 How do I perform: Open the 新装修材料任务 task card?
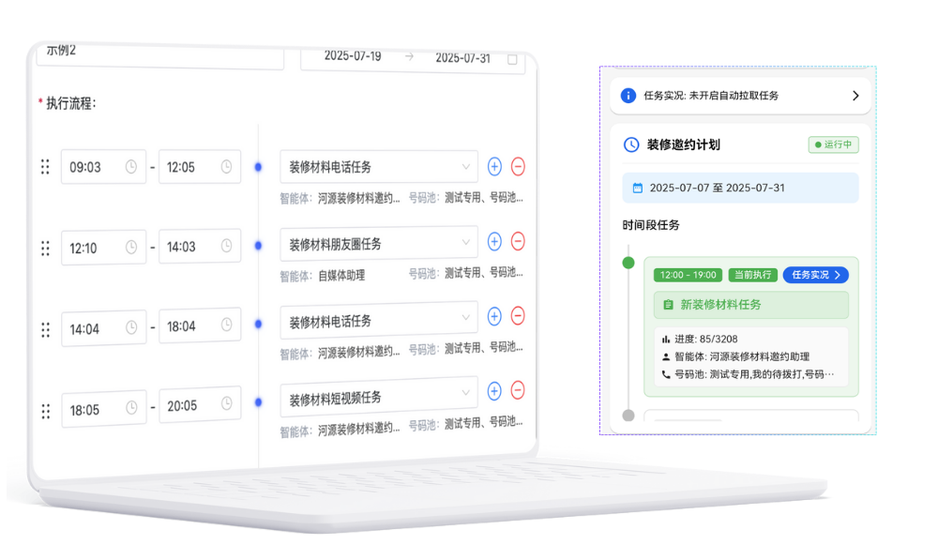coord(750,305)
